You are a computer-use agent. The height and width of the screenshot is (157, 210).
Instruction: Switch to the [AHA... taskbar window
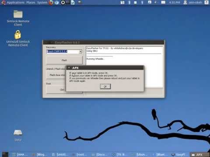[20, 154]
